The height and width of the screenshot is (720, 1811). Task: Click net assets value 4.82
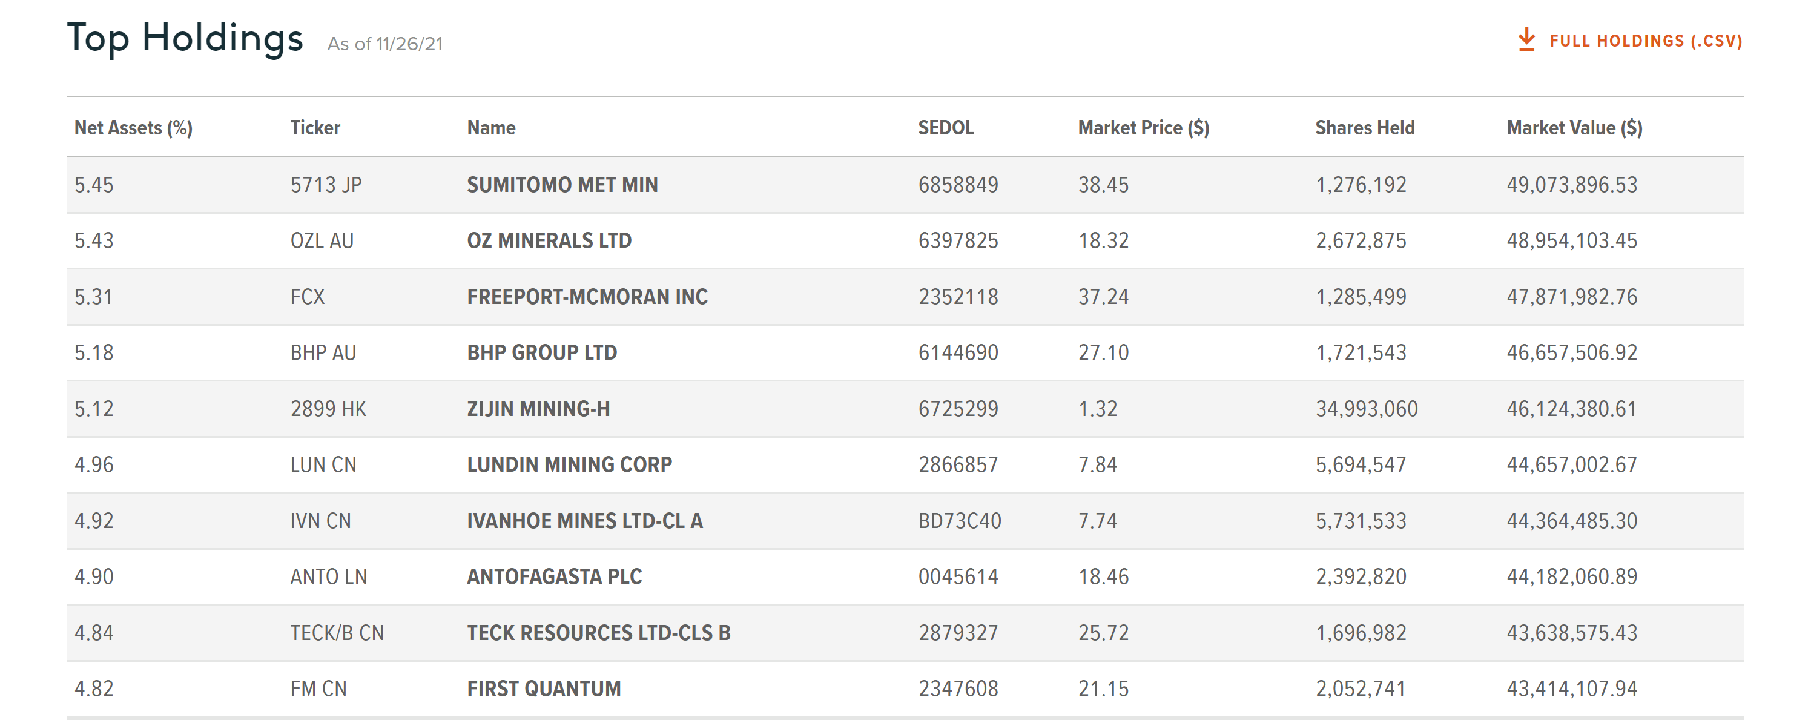pyautogui.click(x=93, y=689)
